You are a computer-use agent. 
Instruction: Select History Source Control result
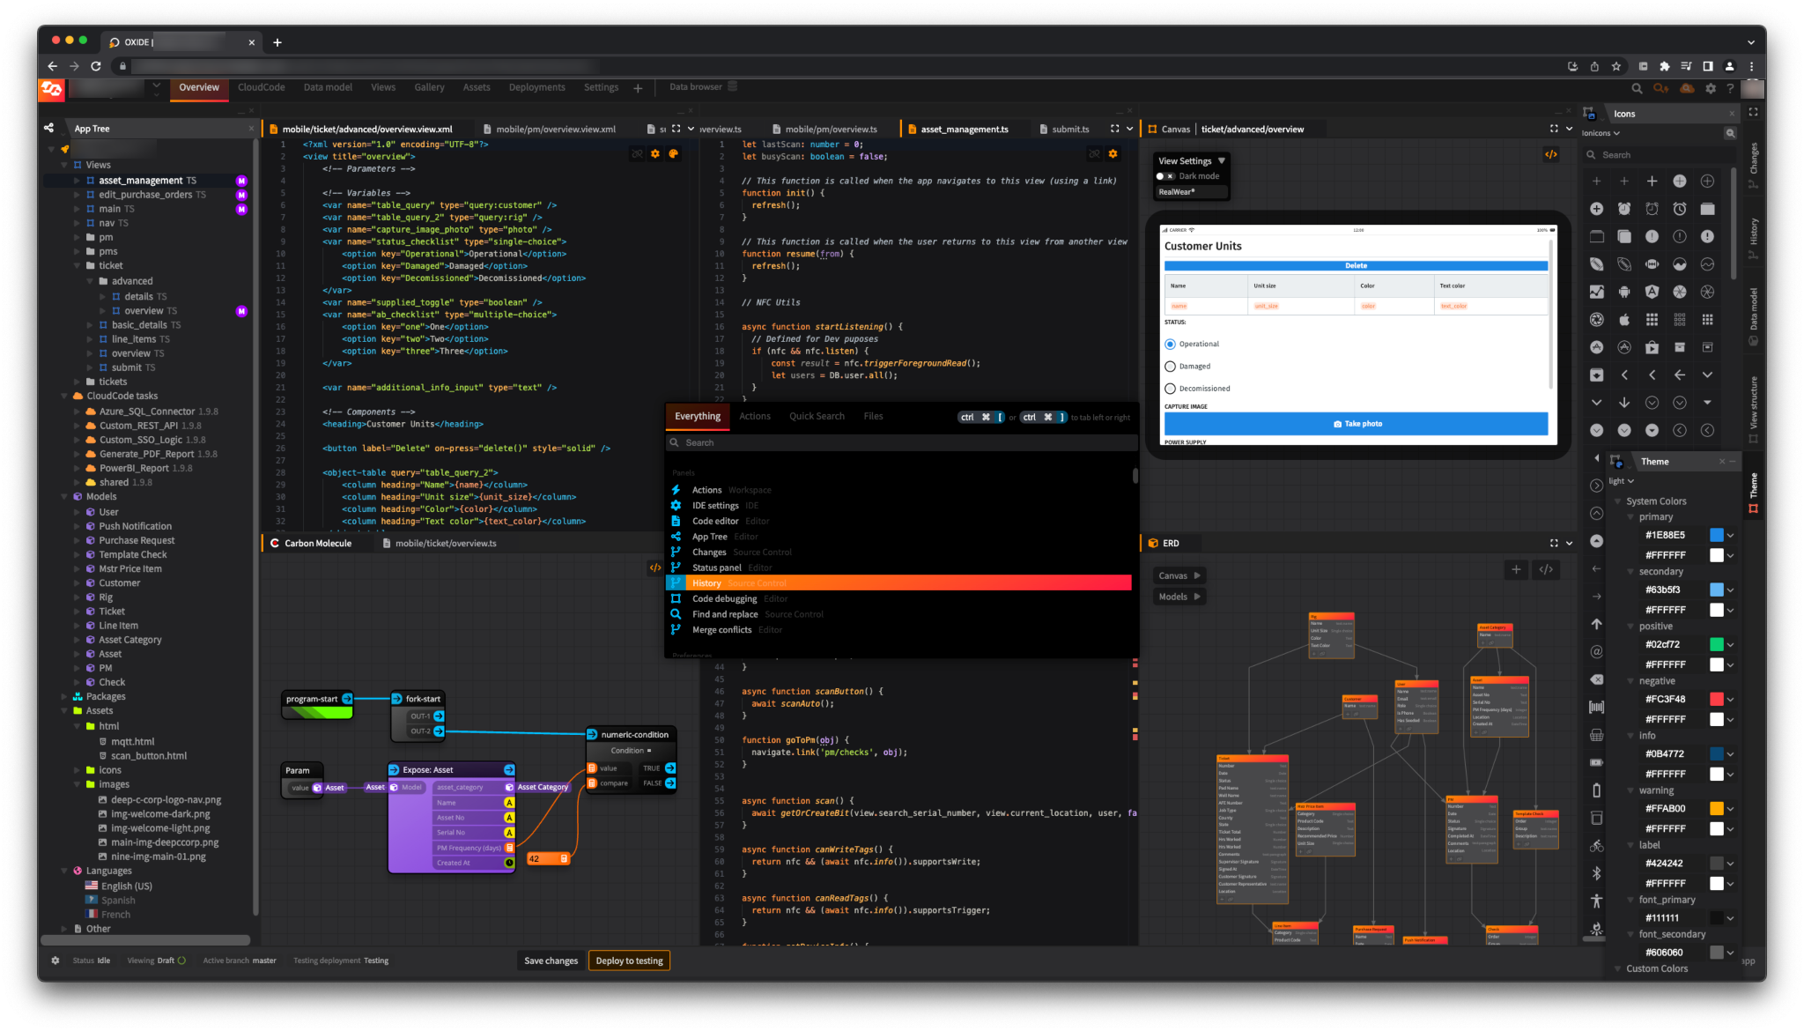pyautogui.click(x=898, y=583)
